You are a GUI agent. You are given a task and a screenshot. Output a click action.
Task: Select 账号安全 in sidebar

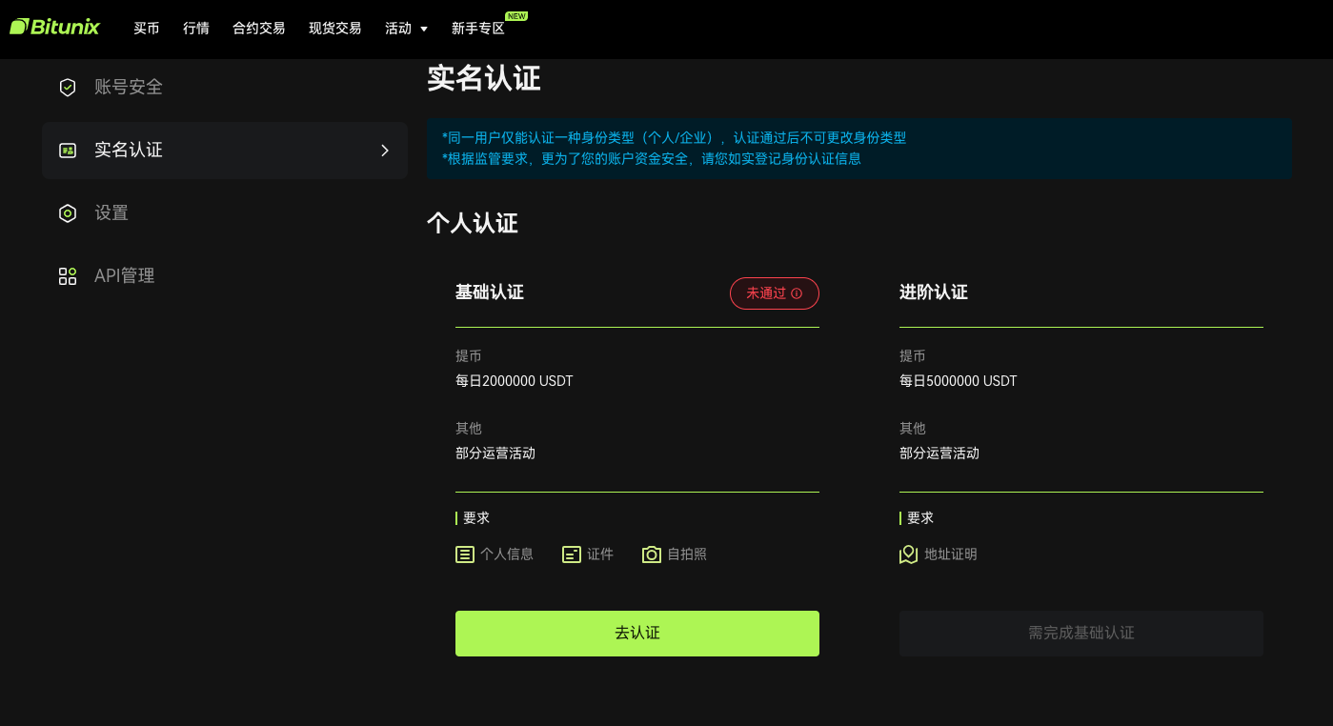[225, 88]
